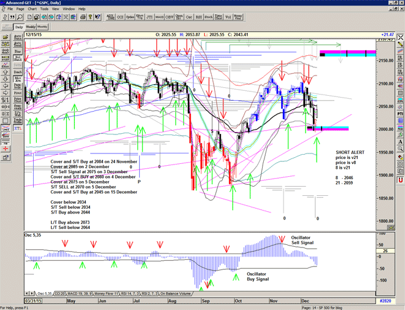405x310 pixels.
Task: Click the Monthly timeframe button
Action: [43, 27]
